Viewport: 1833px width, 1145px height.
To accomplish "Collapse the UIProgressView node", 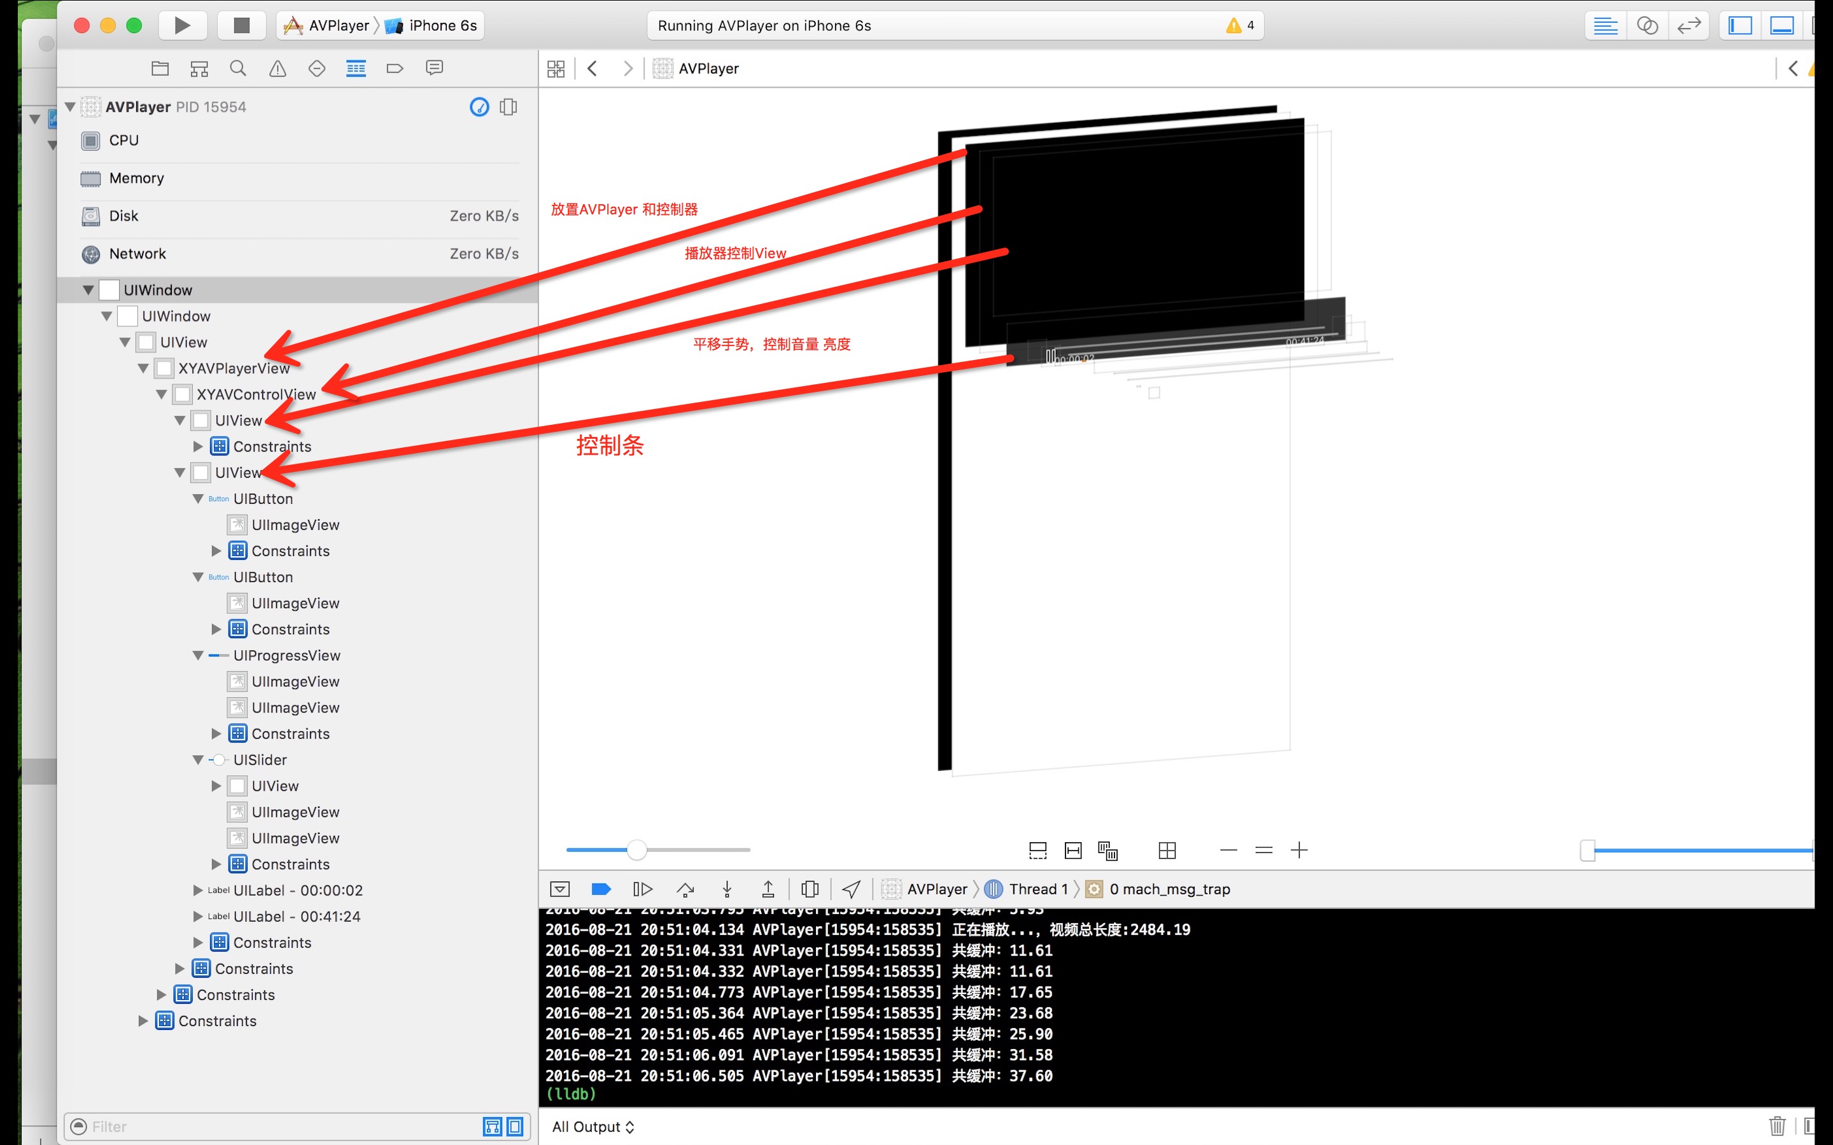I will (x=199, y=656).
